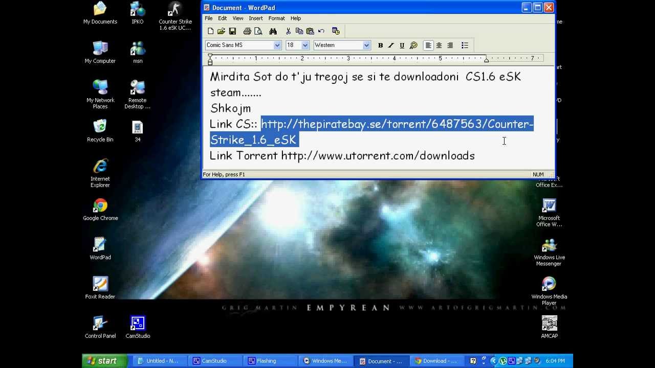Insert Date/Time via the toolbar icon
Screen dimensions: 655x368
(336, 31)
